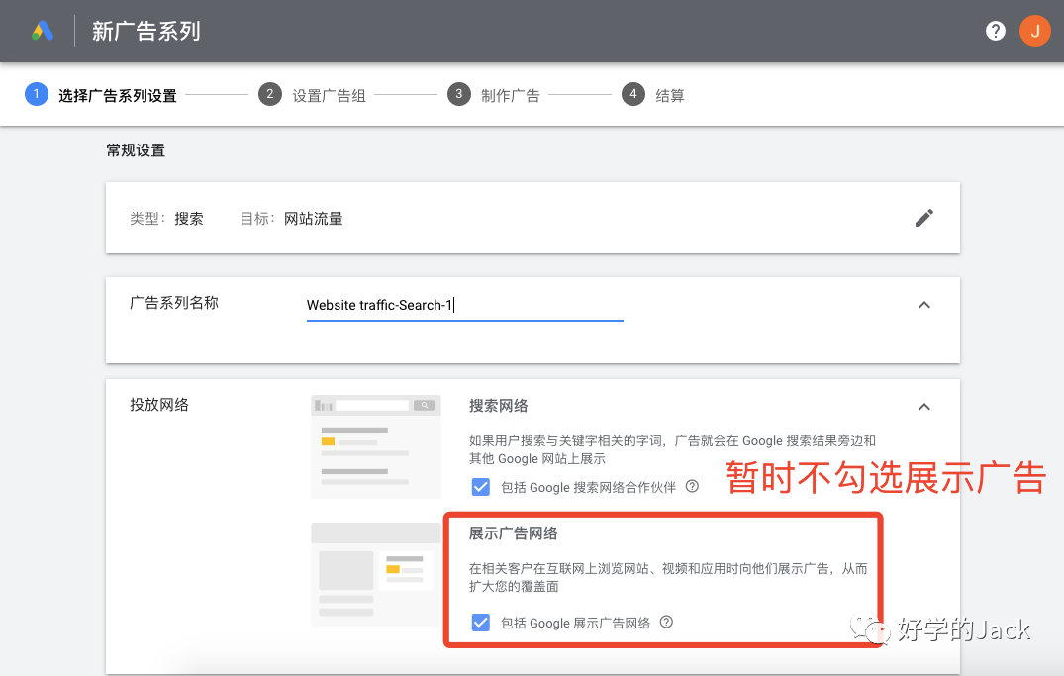Screen dimensions: 1064x676
Task: Toggle 包括 Google 搜索网络合作伙伴 checkbox
Action: point(480,486)
